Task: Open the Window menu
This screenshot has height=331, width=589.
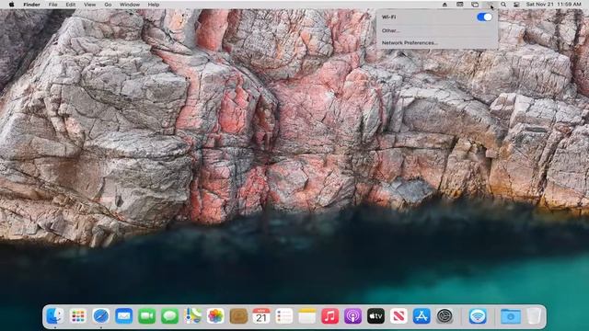Action: click(130, 5)
